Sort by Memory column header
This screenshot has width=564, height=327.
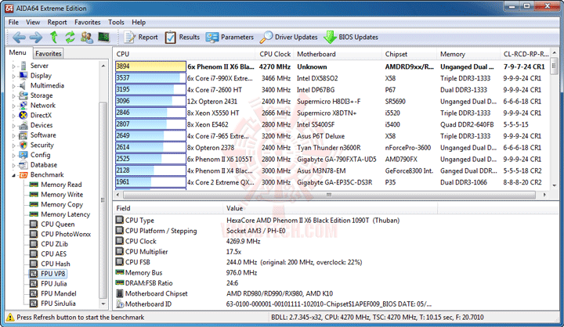tap(468, 54)
